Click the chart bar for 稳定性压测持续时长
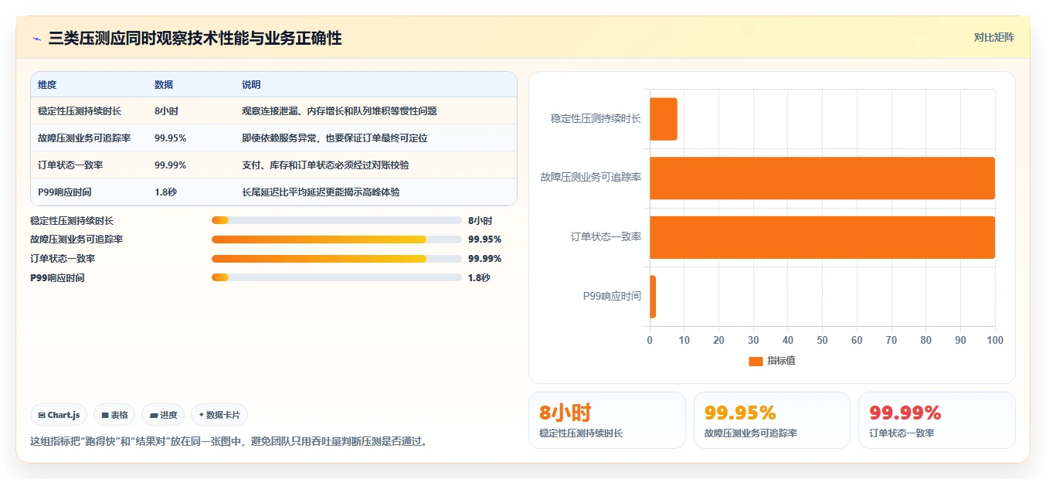 pos(664,119)
